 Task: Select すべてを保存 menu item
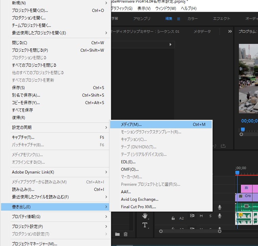pos(55,110)
